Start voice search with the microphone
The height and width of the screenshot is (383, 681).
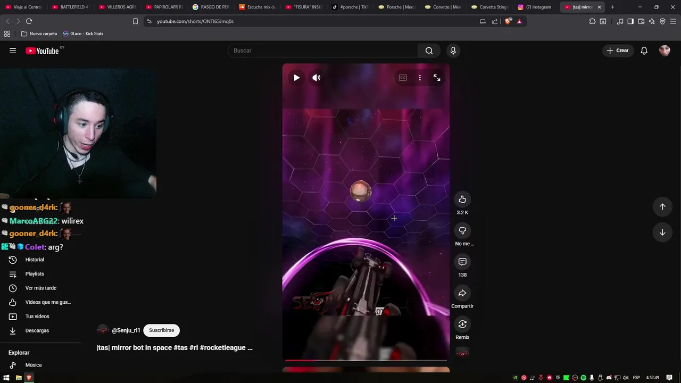(x=453, y=51)
